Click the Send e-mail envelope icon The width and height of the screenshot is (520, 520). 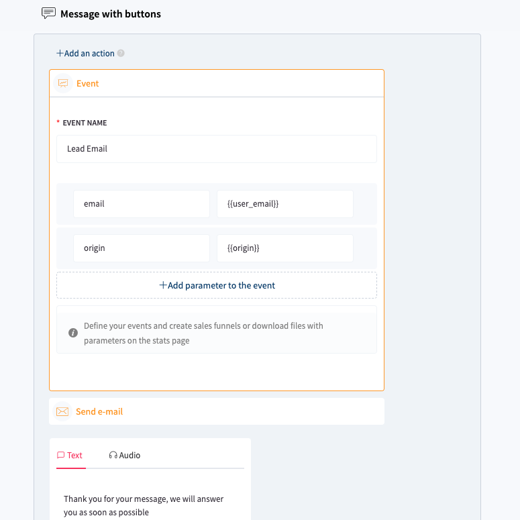pos(62,411)
